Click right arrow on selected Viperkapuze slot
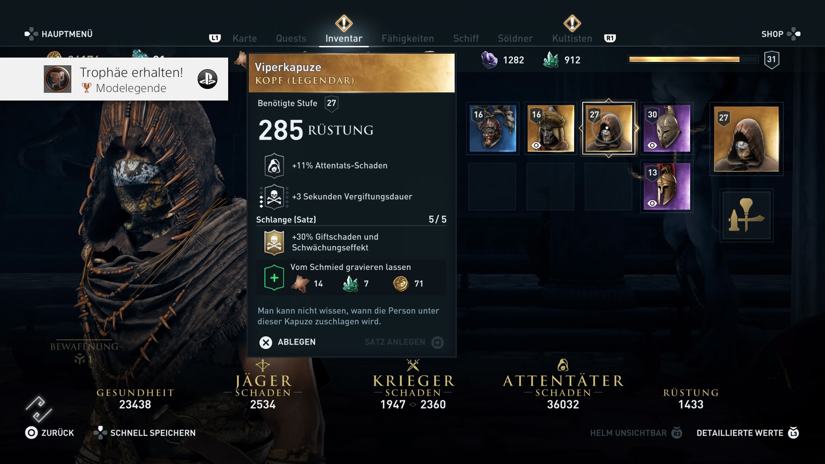This screenshot has width=825, height=464. point(637,128)
